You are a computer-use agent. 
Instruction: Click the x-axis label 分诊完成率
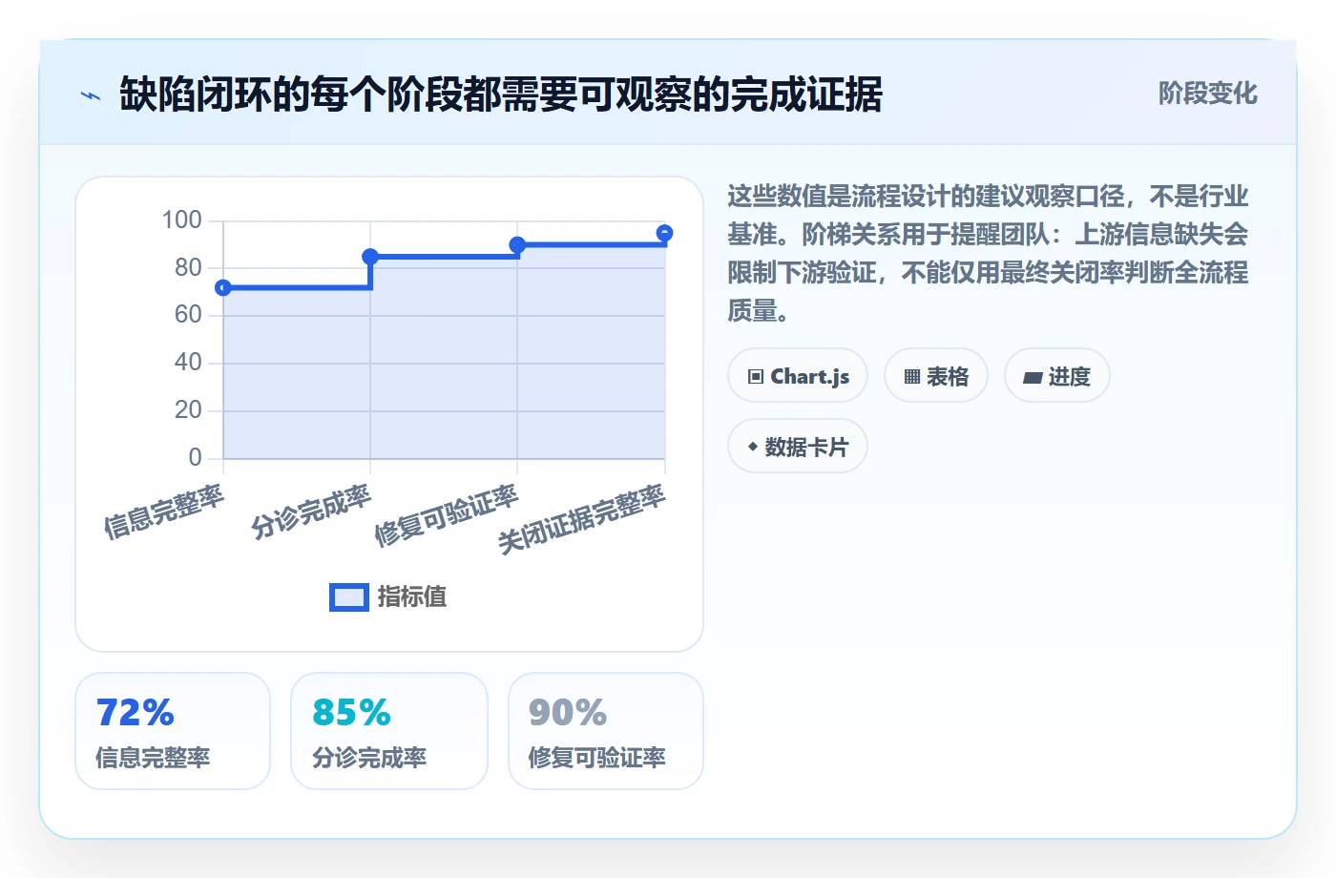coord(311,512)
